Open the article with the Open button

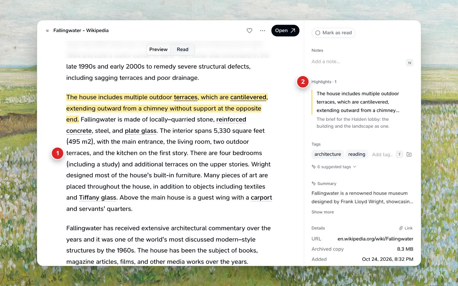(285, 31)
